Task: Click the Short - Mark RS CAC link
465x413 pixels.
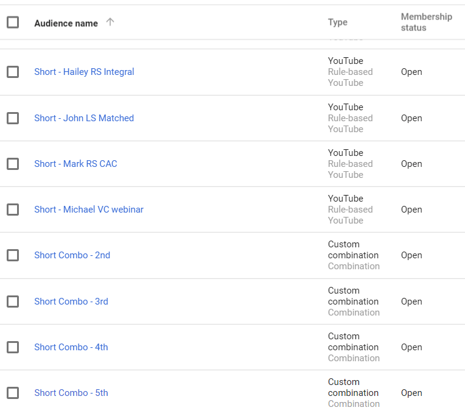Action: pyautogui.click(x=75, y=164)
